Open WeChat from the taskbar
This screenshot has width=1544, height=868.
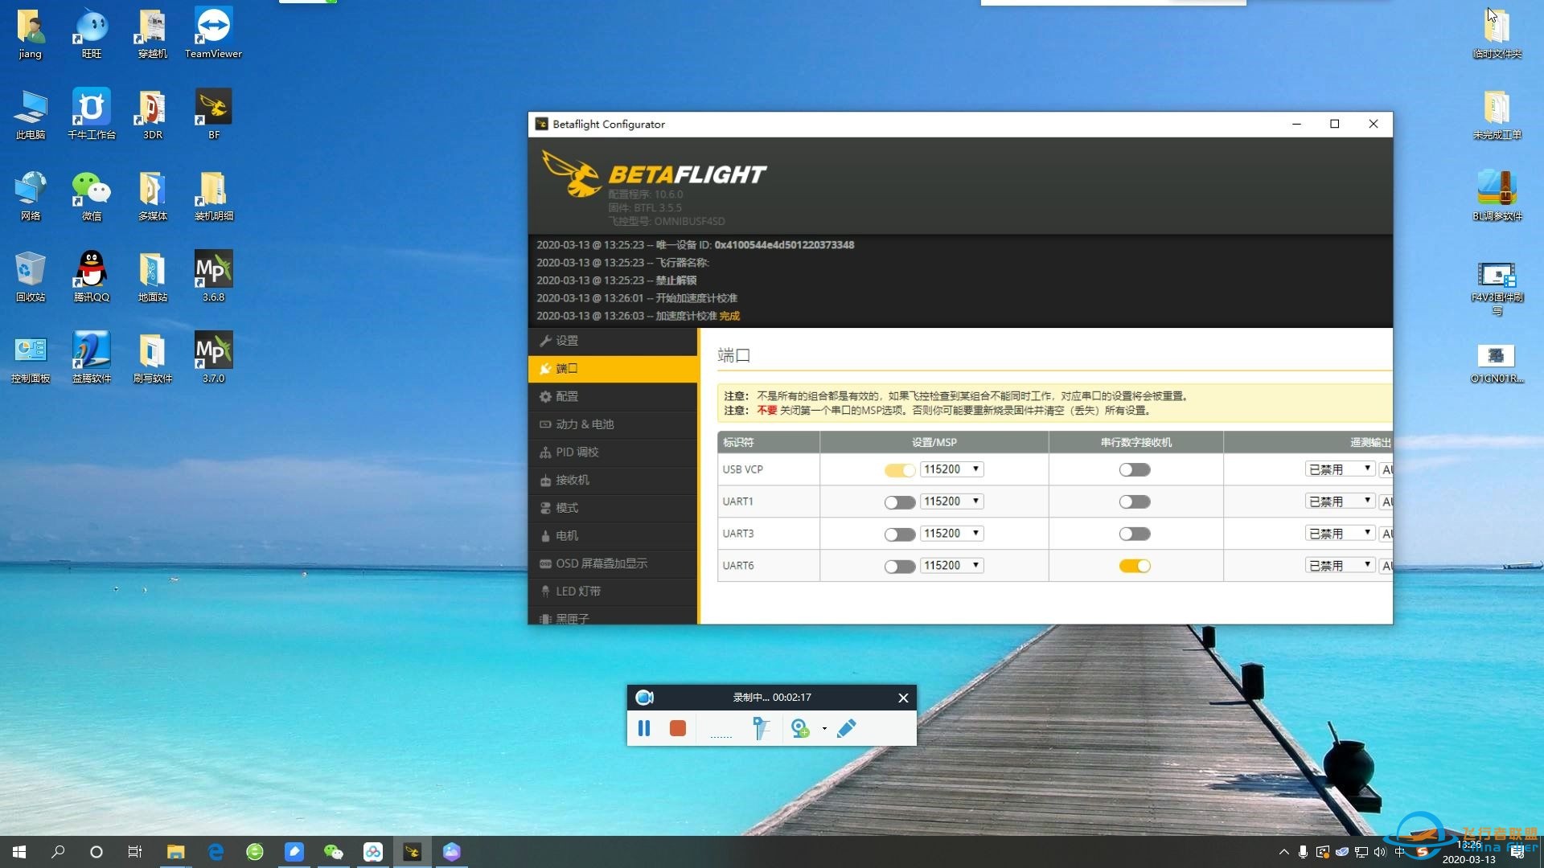(x=333, y=852)
